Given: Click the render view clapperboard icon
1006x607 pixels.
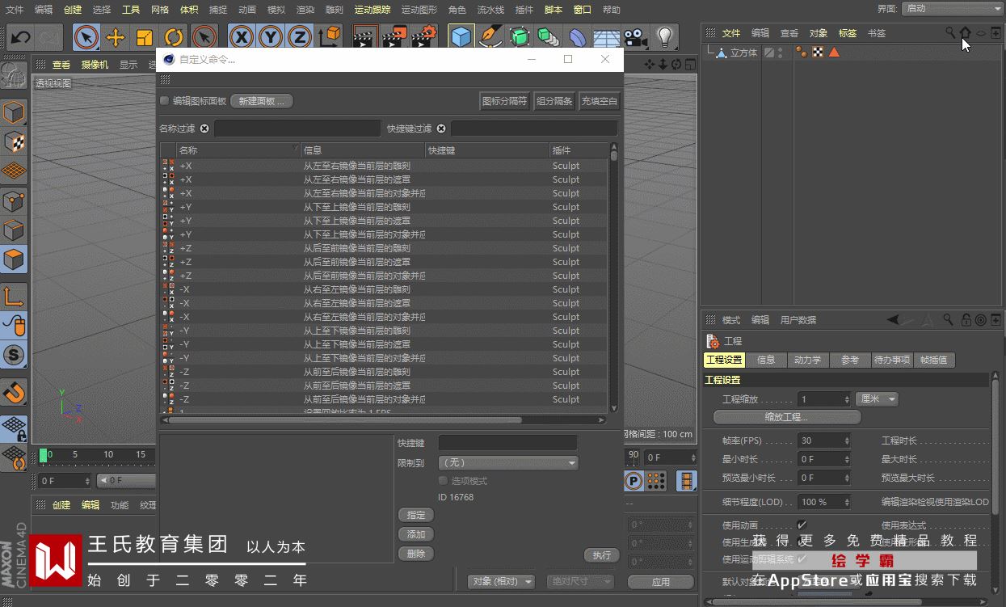Looking at the screenshot, I should 366,37.
